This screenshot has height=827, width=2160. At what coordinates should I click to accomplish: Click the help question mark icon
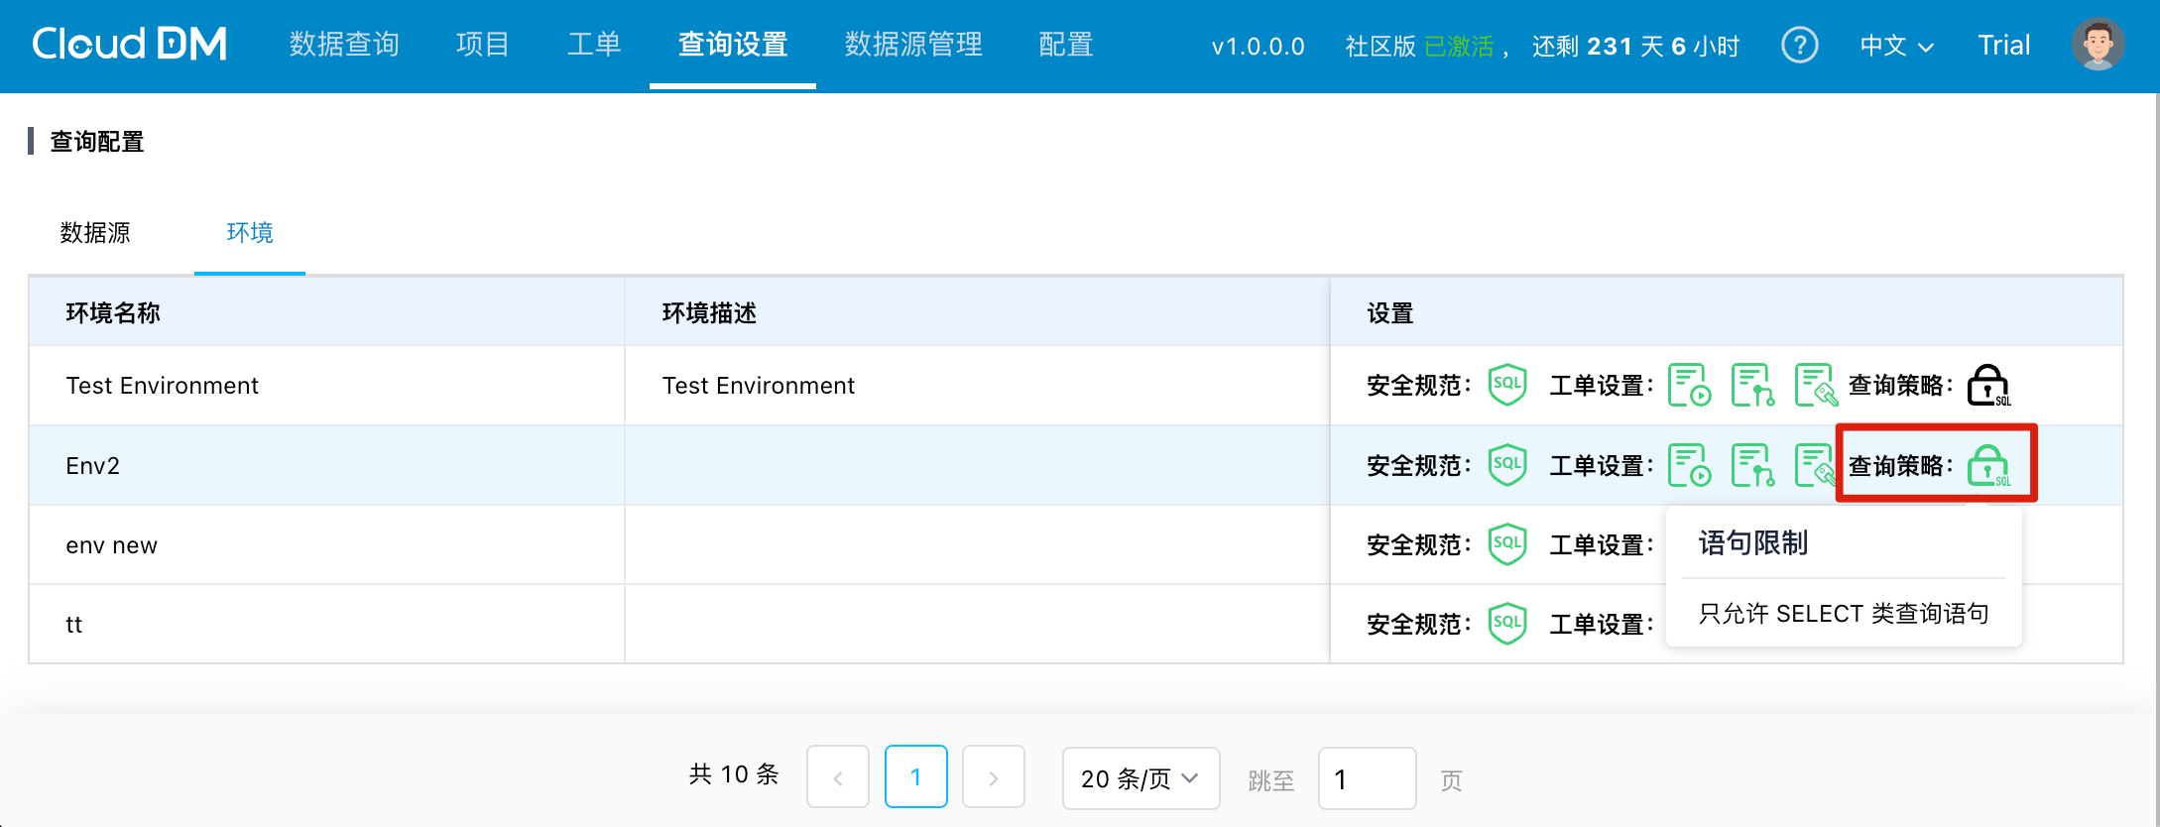[x=1799, y=46]
